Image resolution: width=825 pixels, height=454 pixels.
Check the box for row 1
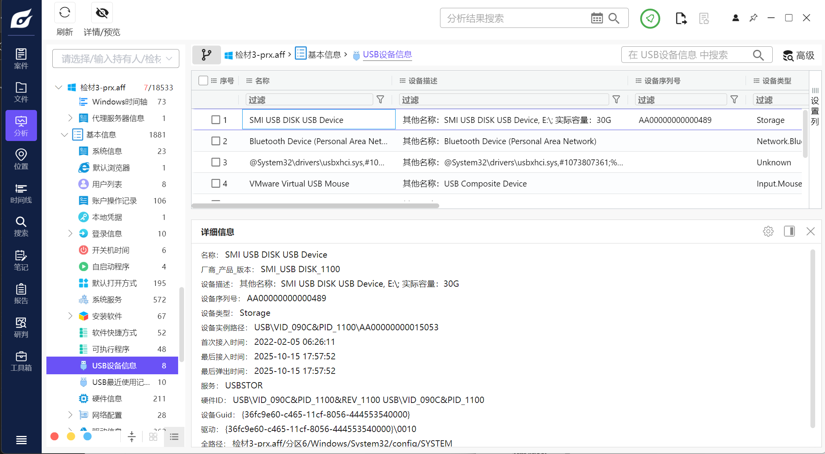tap(215, 120)
